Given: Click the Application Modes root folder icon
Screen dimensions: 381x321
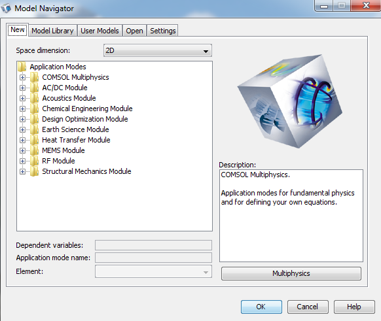Looking at the screenshot, I should tap(22, 67).
